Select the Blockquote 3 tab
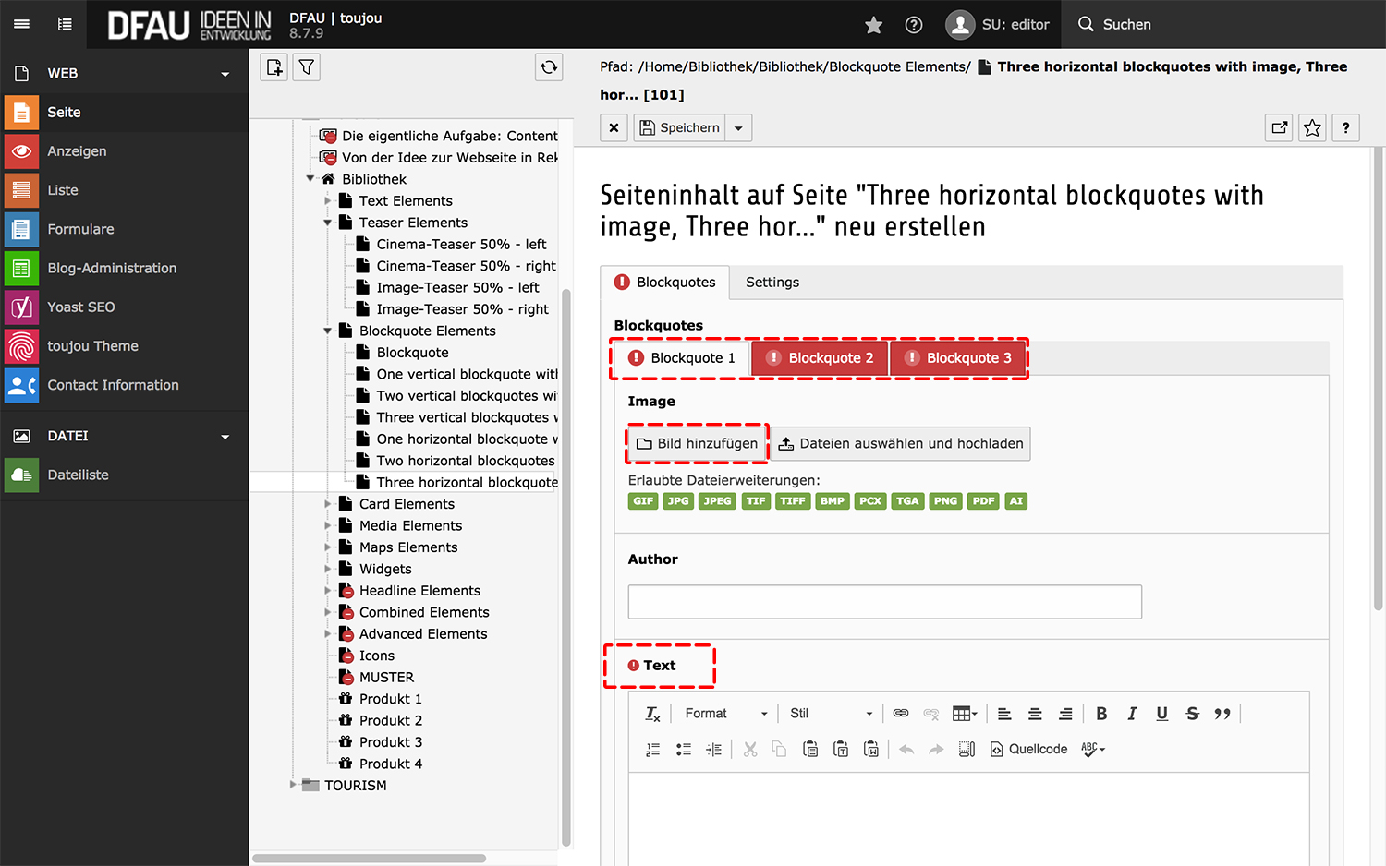The image size is (1386, 866). (x=958, y=358)
